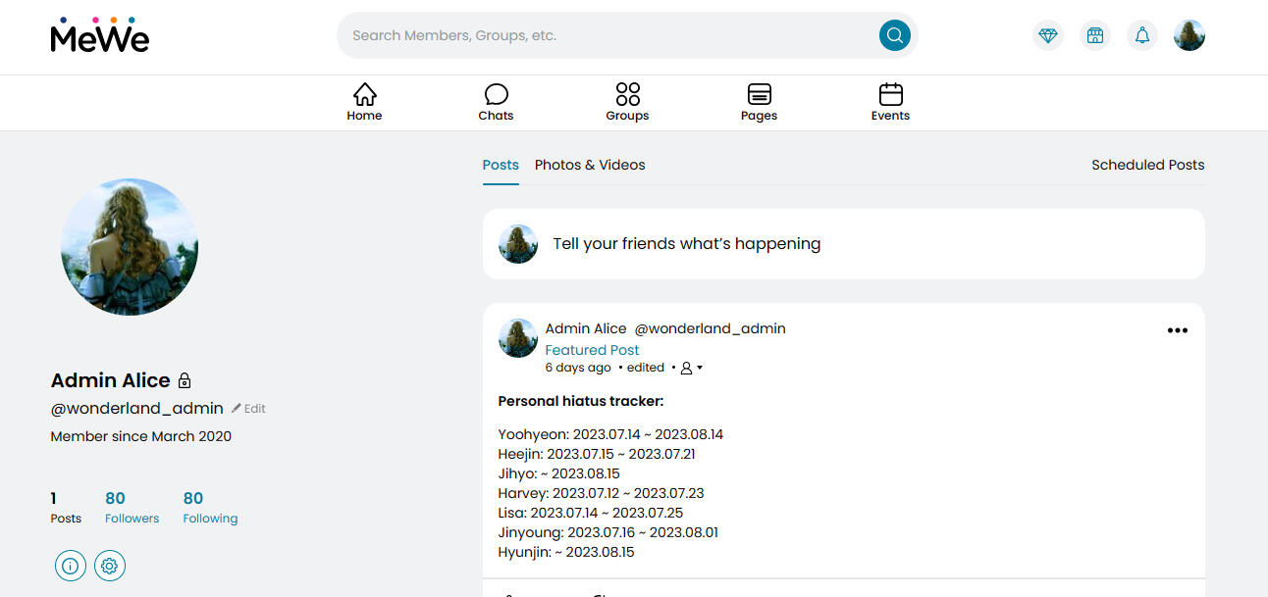This screenshot has width=1268, height=597.
Task: Open account menu via header avatar
Action: pyautogui.click(x=1189, y=35)
